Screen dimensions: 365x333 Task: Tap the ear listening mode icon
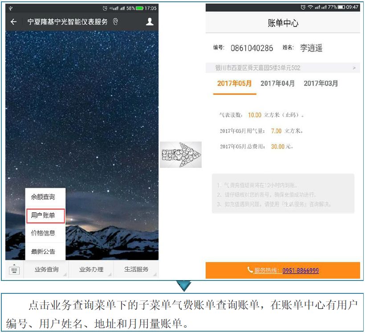(116, 22)
